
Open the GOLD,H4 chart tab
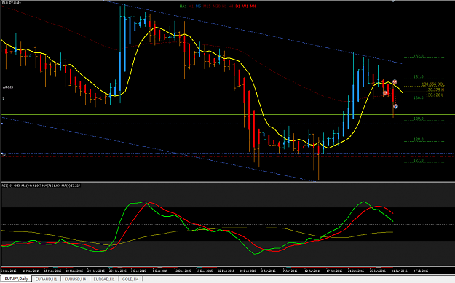point(130,279)
